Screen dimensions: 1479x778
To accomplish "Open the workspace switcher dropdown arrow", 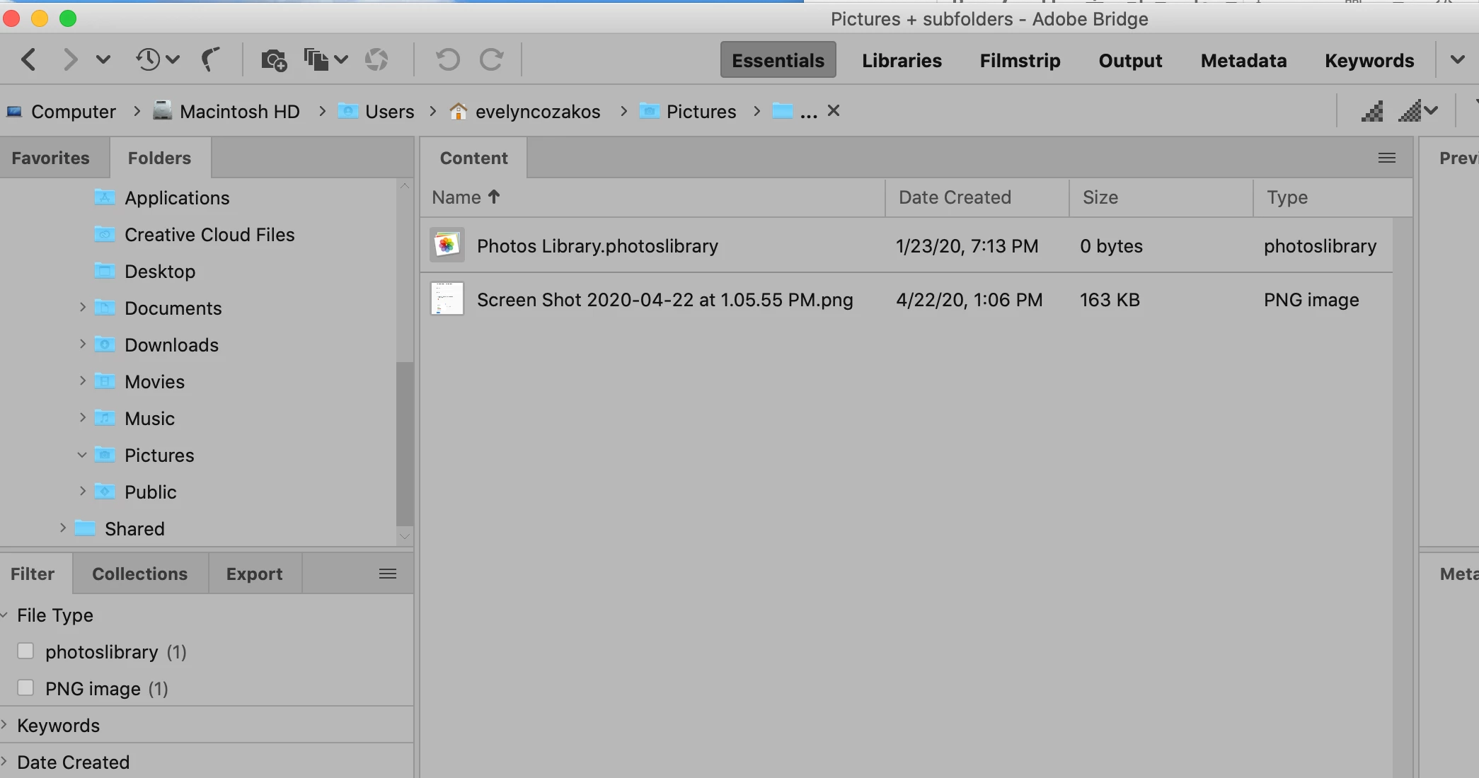I will tap(1457, 60).
